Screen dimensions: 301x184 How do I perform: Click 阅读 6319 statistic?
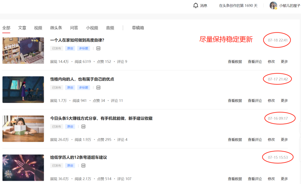83,62
